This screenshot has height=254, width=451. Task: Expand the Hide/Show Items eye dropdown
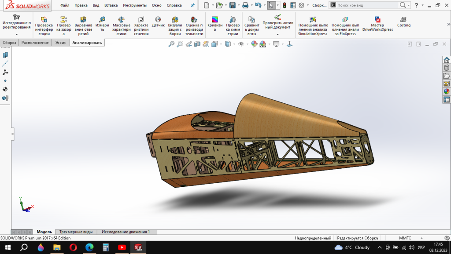247,44
